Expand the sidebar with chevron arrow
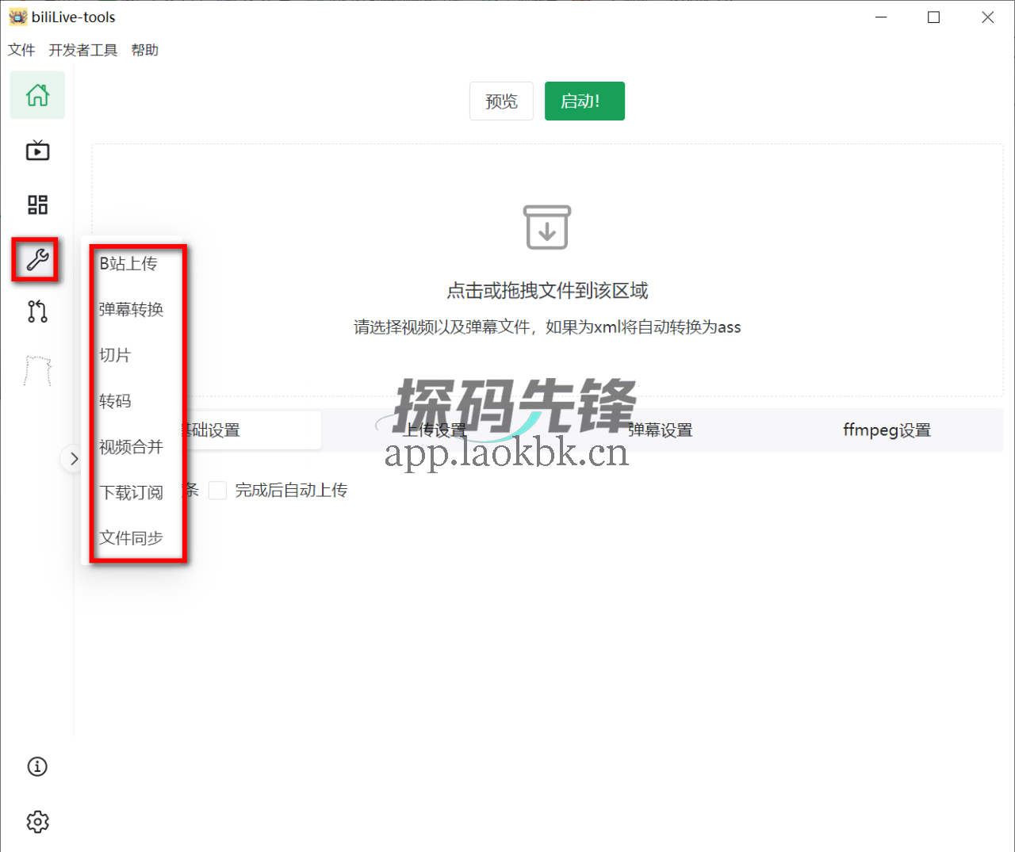Viewport: 1015px width, 852px height. coord(74,458)
